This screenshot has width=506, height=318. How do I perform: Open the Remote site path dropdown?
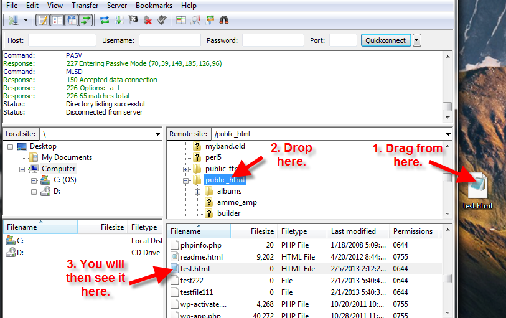[x=447, y=134]
